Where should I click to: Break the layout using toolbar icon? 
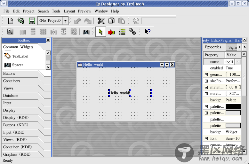click(74, 32)
